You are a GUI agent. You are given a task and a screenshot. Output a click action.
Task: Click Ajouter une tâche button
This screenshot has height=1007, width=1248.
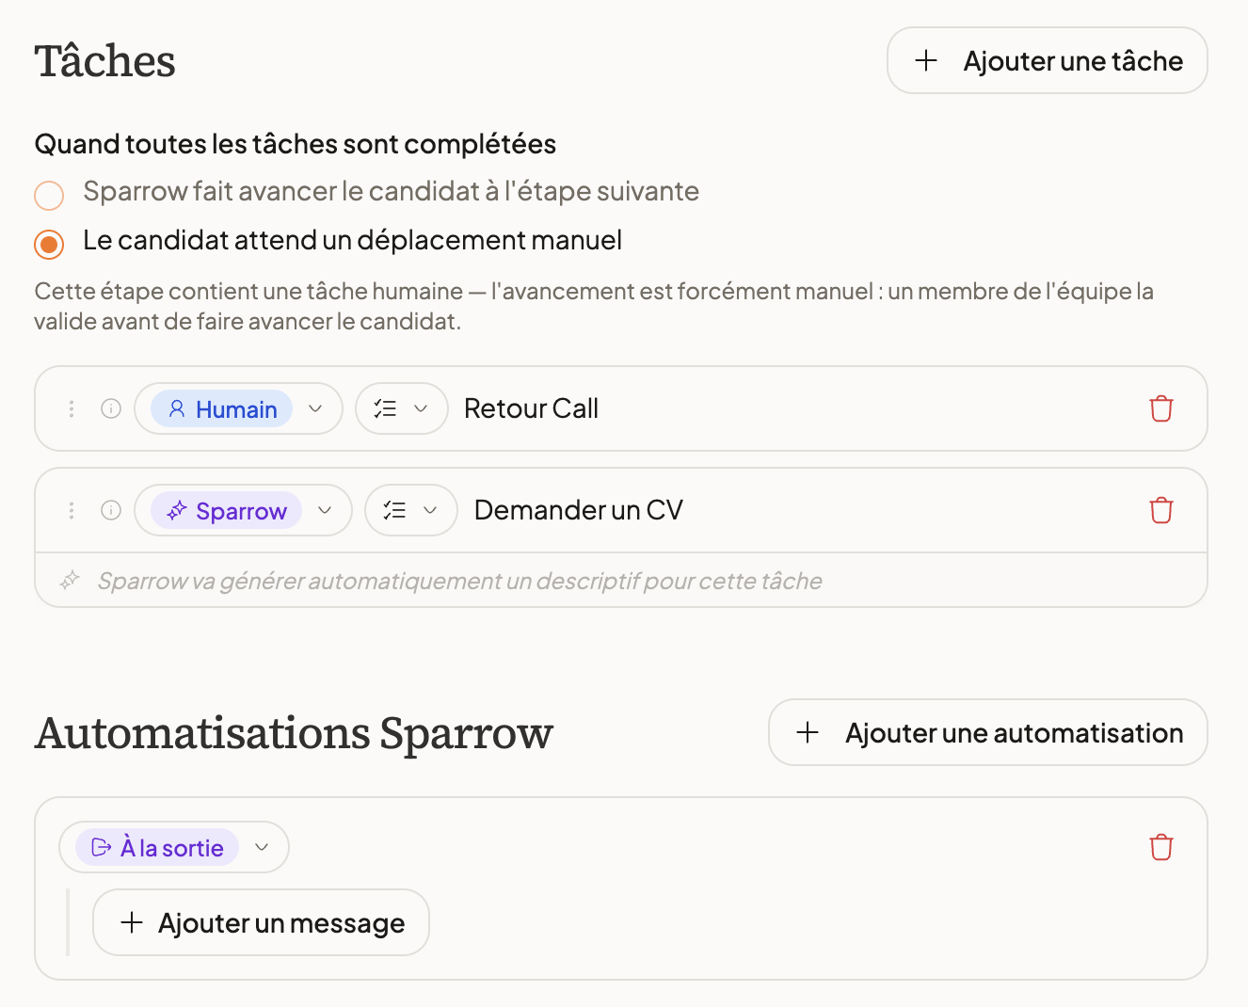(1048, 60)
